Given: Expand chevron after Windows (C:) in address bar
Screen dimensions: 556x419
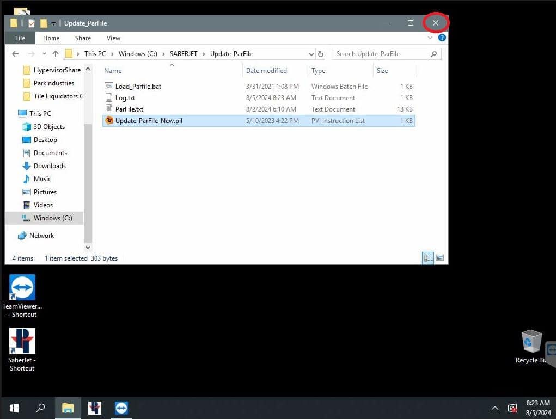Looking at the screenshot, I should 163,54.
